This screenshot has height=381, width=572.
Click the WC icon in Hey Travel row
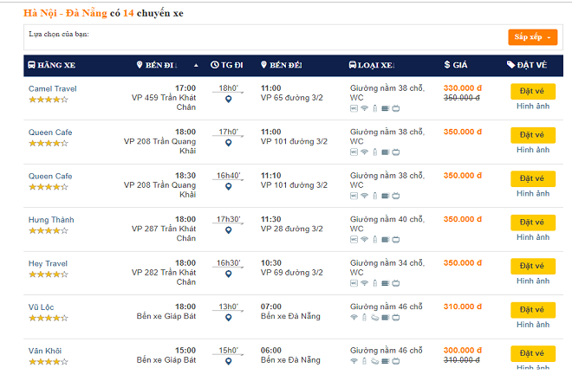tap(354, 282)
